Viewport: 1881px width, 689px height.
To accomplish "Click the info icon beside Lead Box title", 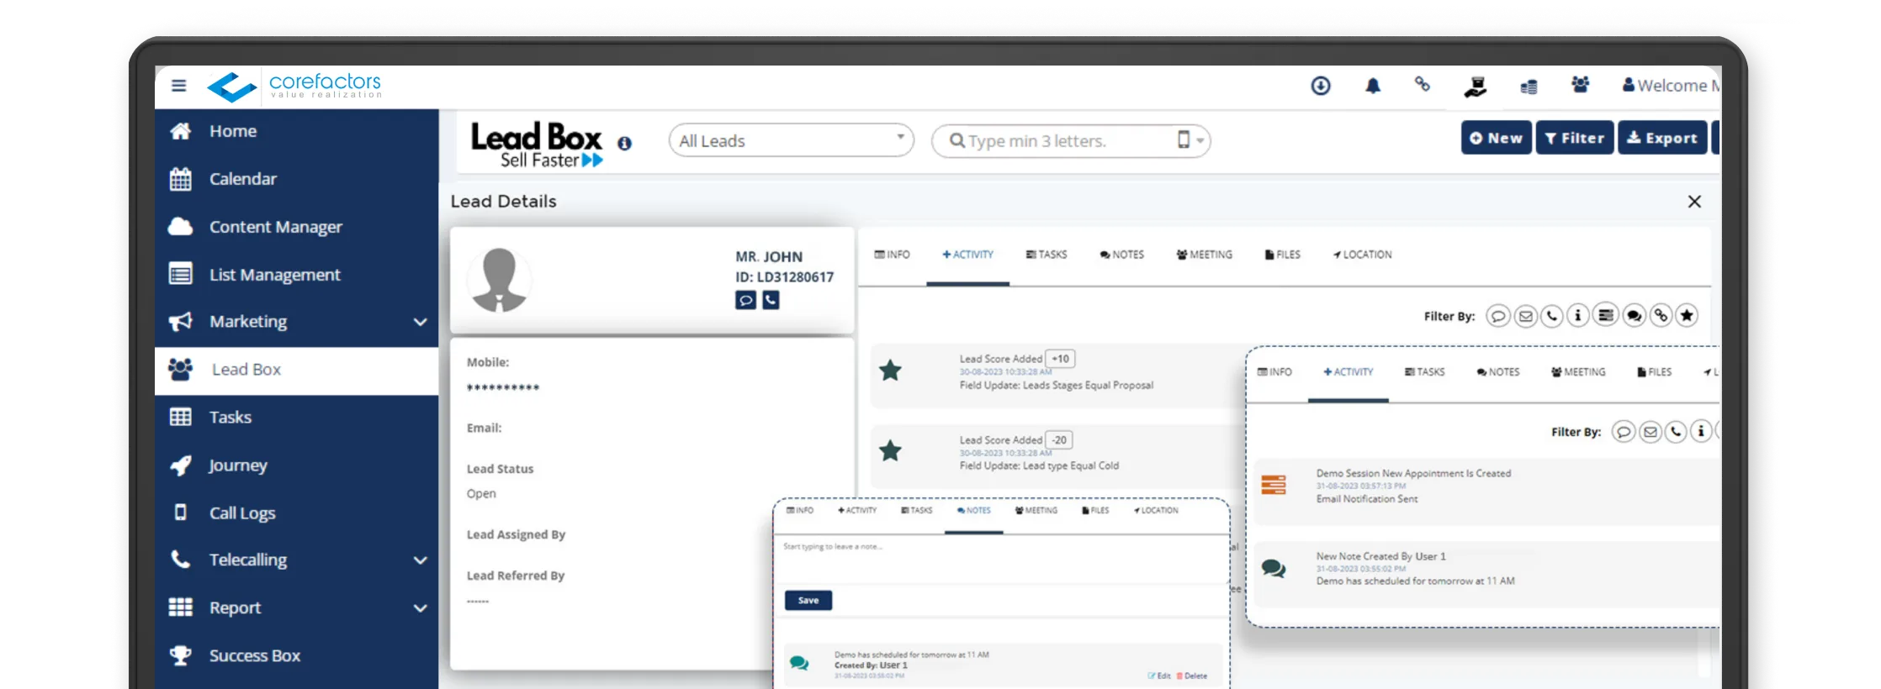I will tap(624, 144).
